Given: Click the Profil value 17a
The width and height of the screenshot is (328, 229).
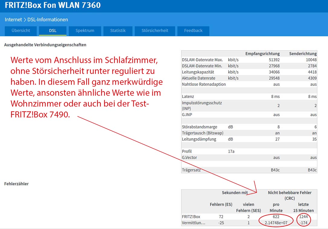Looking at the screenshot, I should (231, 151).
